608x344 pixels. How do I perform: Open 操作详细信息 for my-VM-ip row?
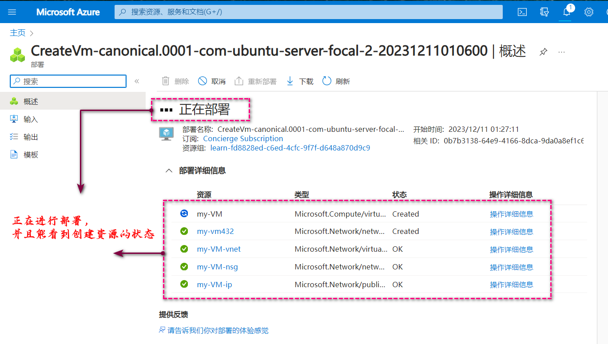[x=512, y=285]
